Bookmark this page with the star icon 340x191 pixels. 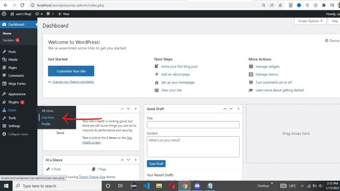tap(280, 5)
